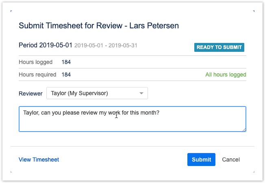Click the blue Submit button
Image resolution: width=265 pixels, height=183 pixels.
[x=201, y=160]
